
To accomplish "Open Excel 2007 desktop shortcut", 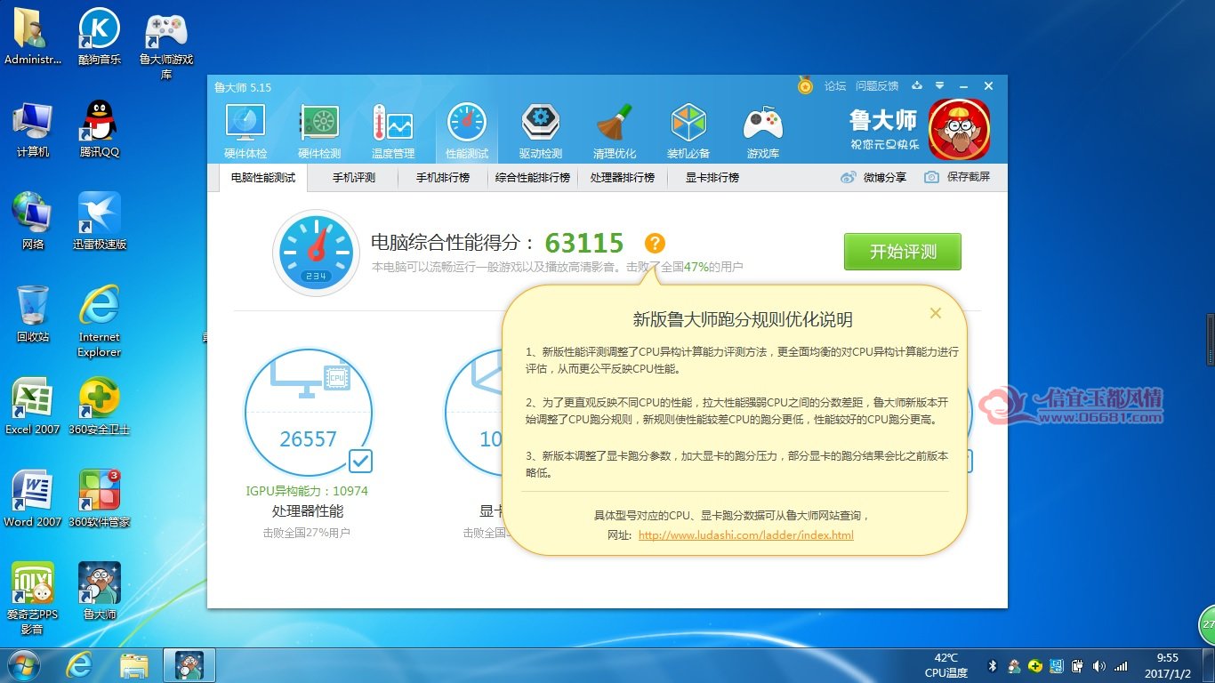I will pyautogui.click(x=32, y=406).
